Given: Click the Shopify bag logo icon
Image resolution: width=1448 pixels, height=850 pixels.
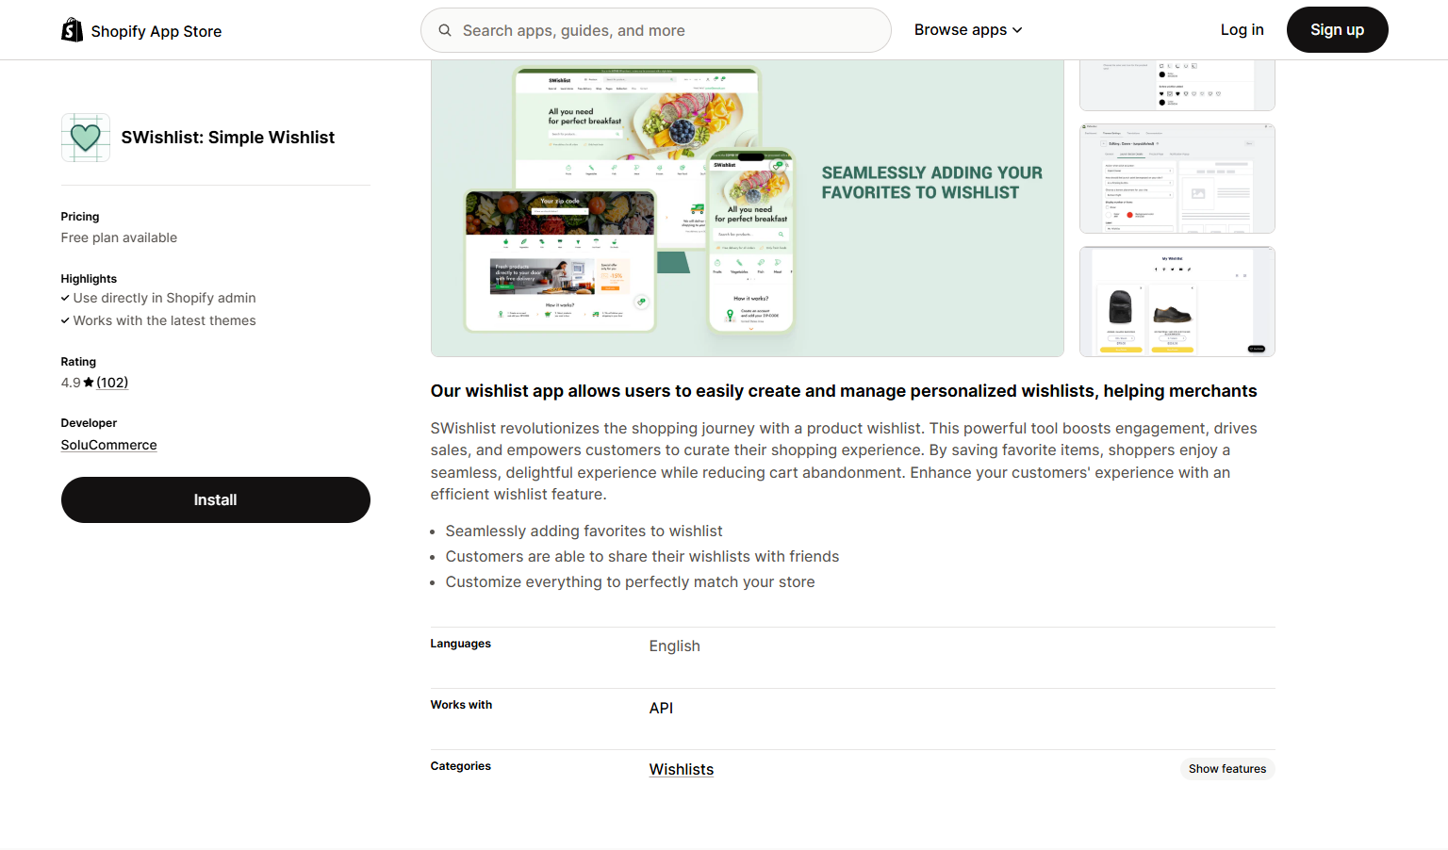Looking at the screenshot, I should (x=72, y=30).
